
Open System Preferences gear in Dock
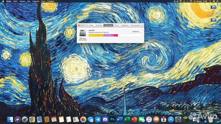(178, 119)
